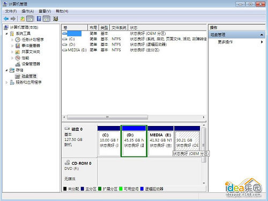Viewport: 268px width, 201px height.
Task: Open the 帮助(H) menu
Action: tap(62, 11)
